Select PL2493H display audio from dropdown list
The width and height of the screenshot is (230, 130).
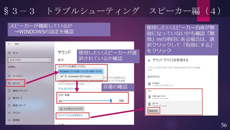[80, 71]
